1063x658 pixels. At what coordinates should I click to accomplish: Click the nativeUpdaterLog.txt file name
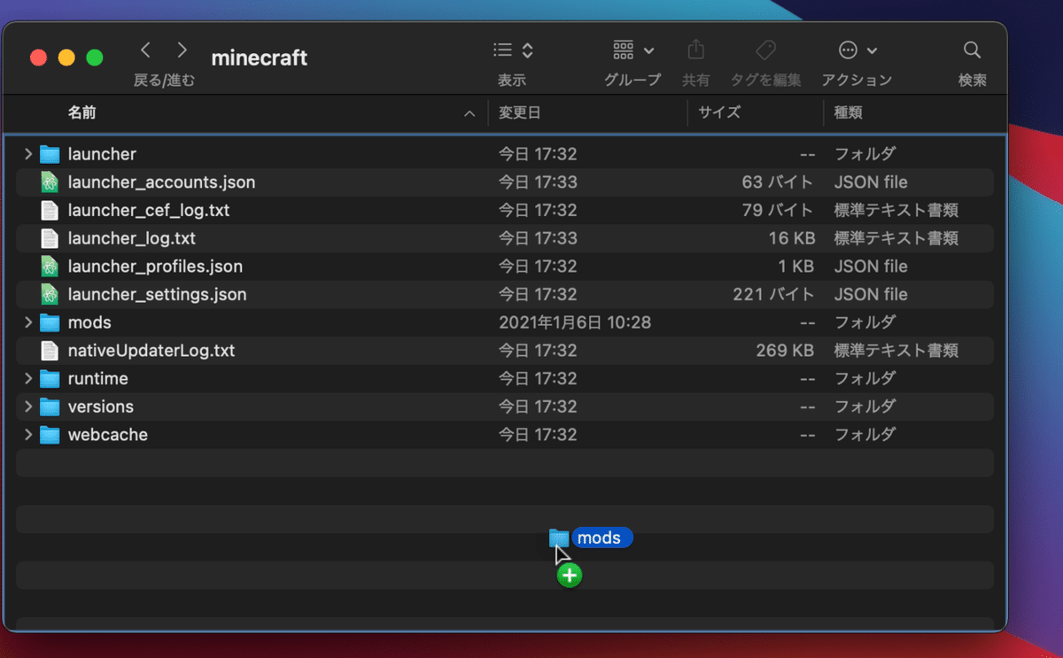(151, 351)
